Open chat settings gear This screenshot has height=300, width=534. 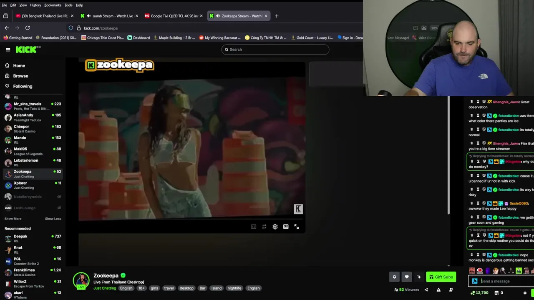(525, 293)
